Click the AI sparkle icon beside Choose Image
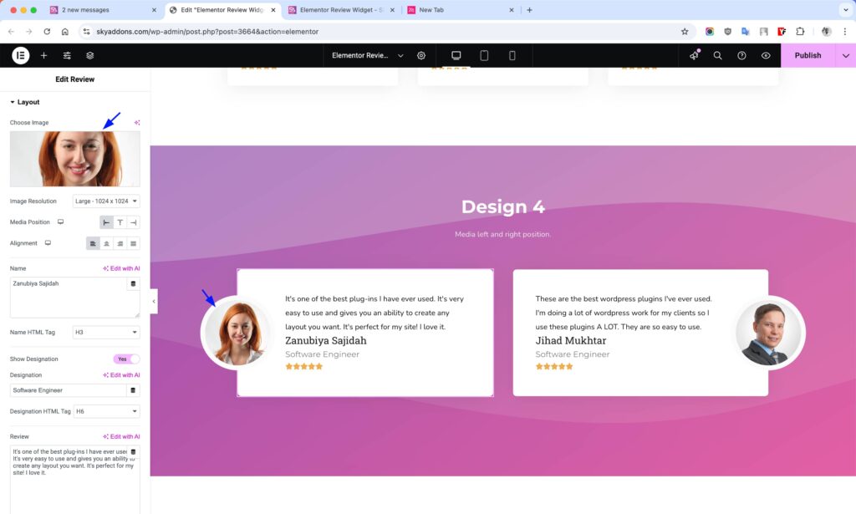This screenshot has width=856, height=514. coord(136,122)
